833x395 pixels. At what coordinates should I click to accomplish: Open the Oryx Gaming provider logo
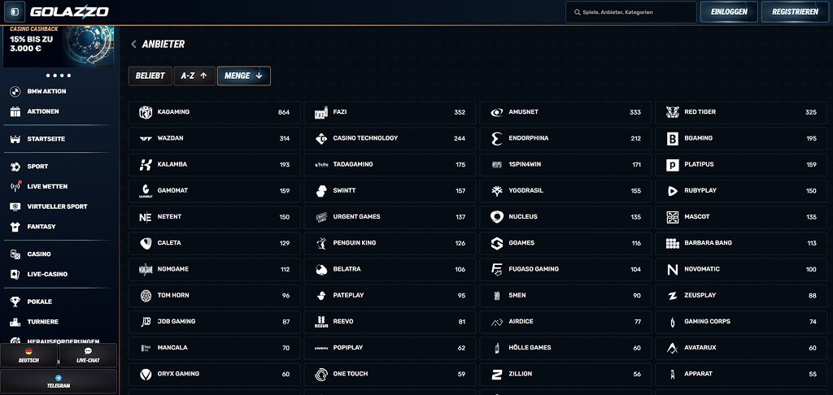pyautogui.click(x=146, y=375)
